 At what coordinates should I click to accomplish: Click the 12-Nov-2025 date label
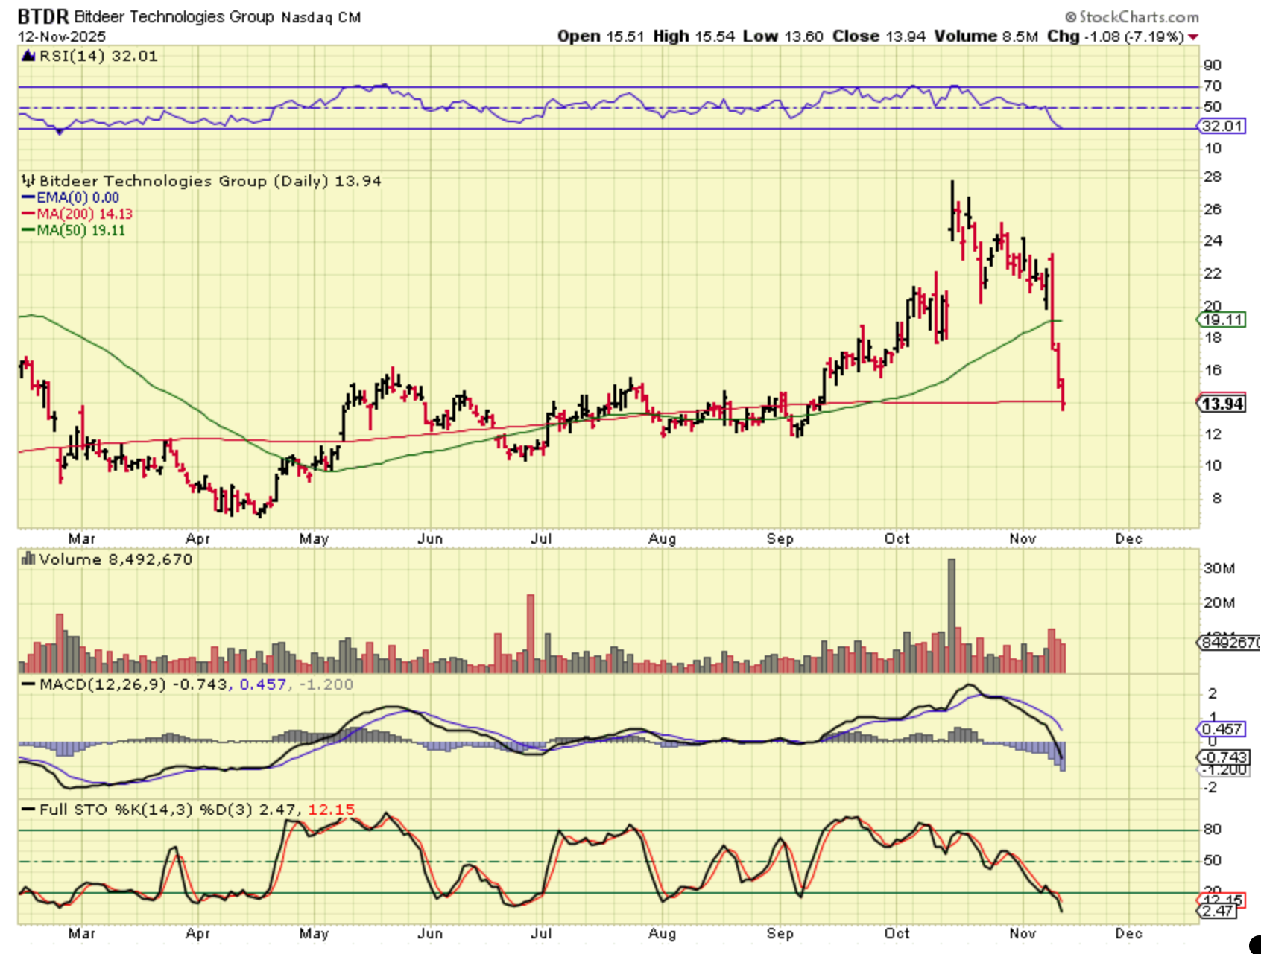click(x=62, y=36)
